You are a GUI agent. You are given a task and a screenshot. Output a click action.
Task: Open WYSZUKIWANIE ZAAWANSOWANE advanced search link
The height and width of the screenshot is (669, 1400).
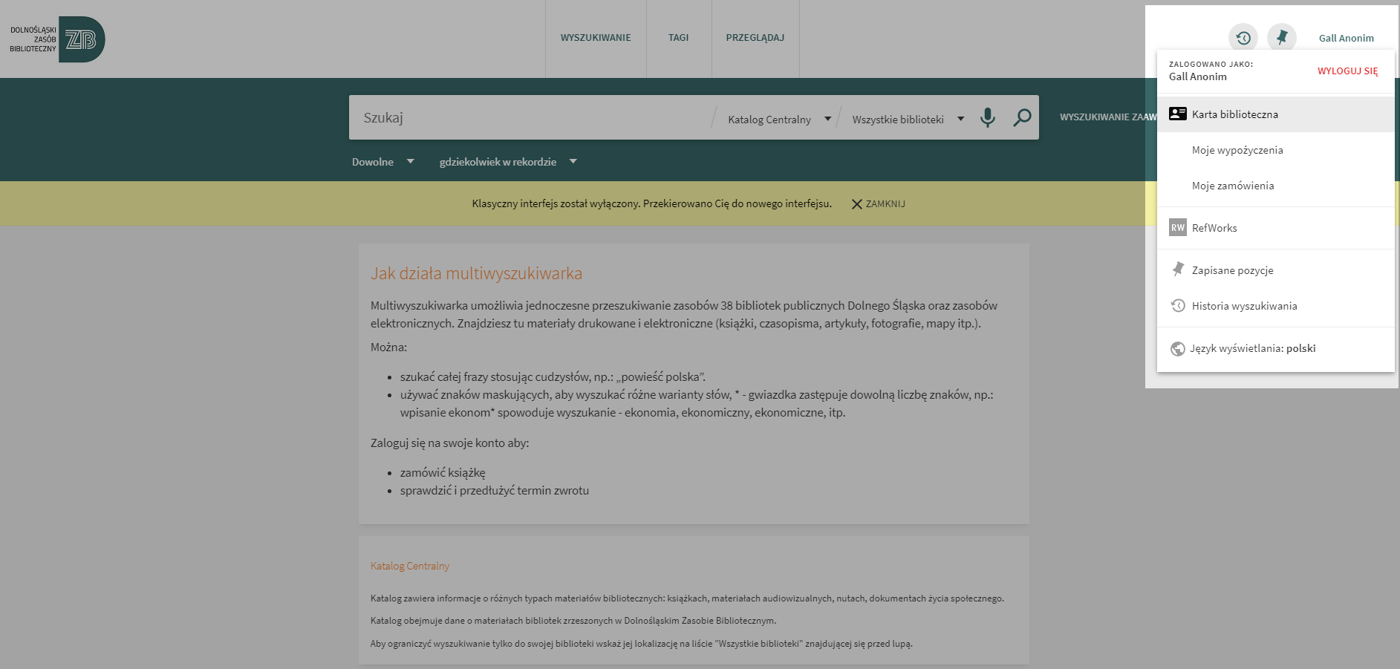(1108, 117)
